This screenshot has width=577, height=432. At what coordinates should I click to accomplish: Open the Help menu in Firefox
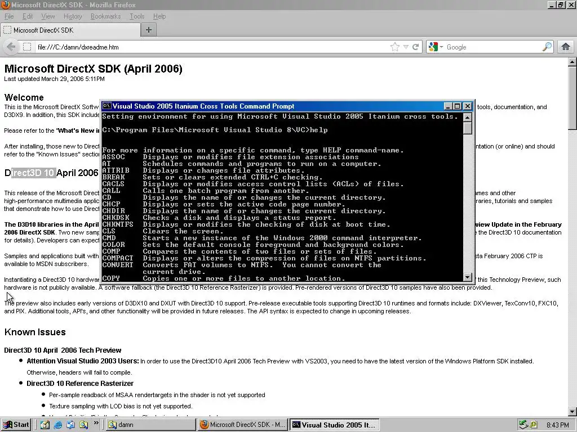pyautogui.click(x=159, y=16)
